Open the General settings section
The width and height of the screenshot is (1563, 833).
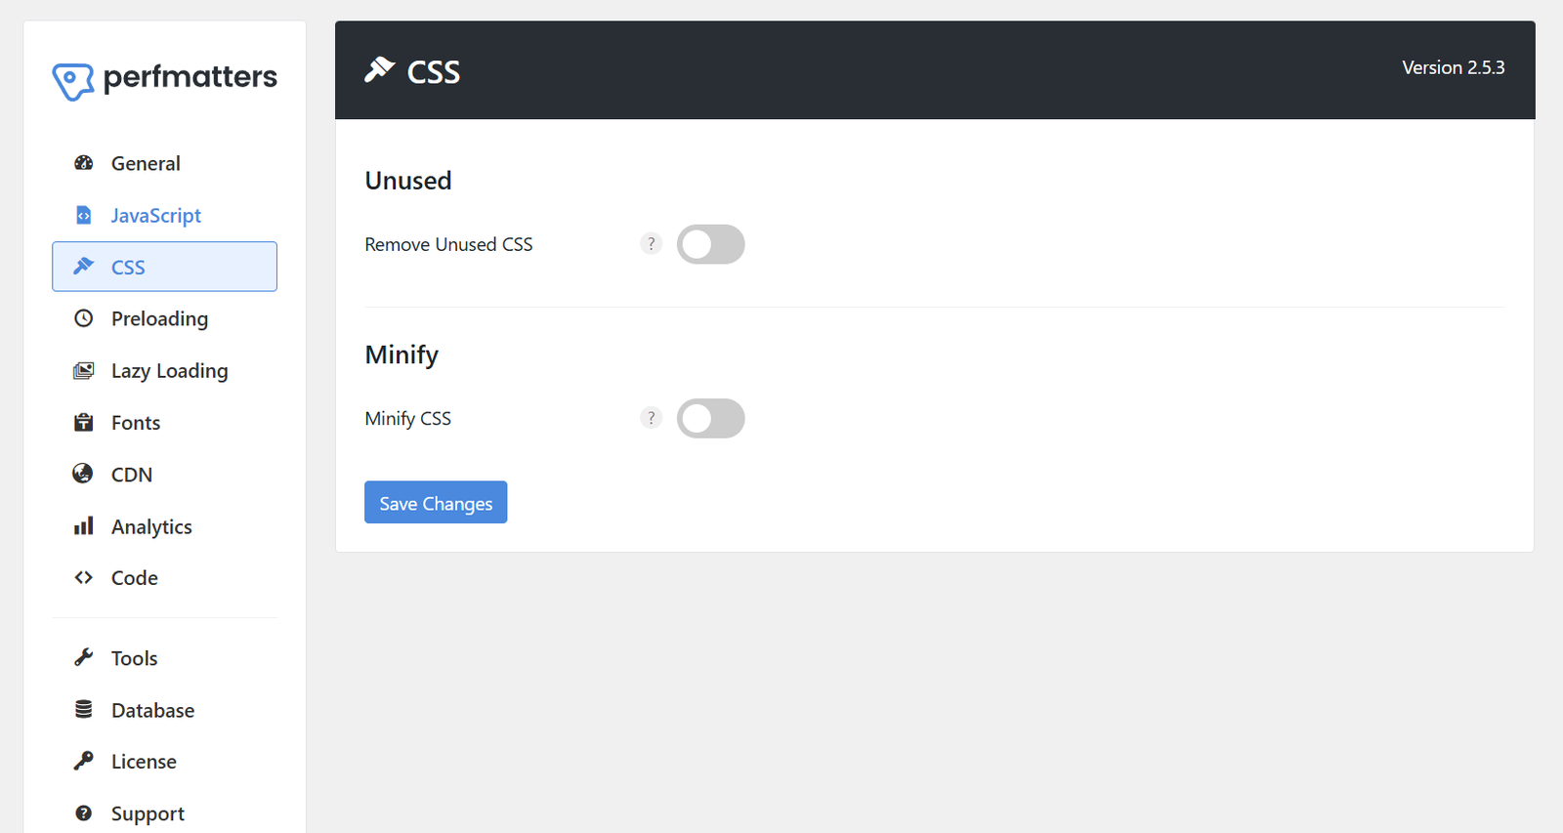pos(146,163)
